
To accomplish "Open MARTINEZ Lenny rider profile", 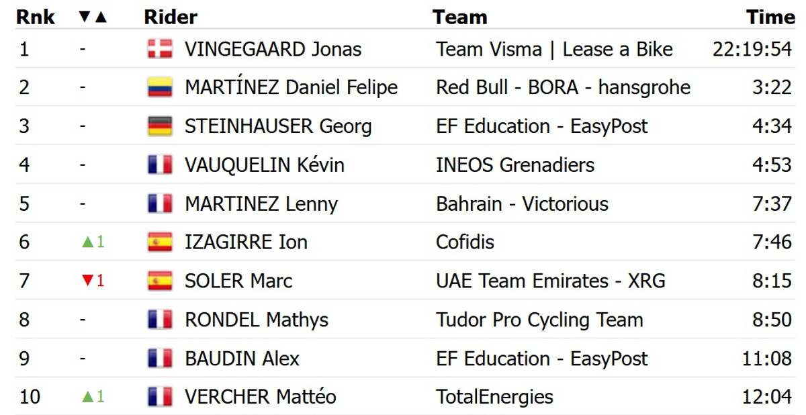I will (261, 204).
